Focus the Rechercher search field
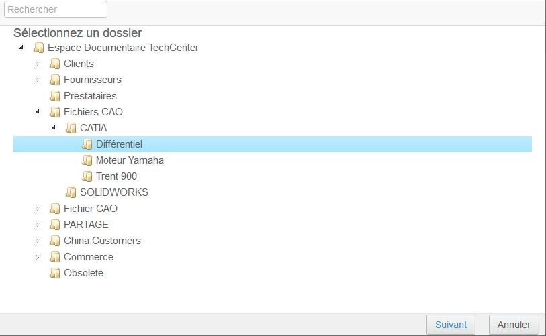Screen dimensions: 546x336 (x=56, y=9)
